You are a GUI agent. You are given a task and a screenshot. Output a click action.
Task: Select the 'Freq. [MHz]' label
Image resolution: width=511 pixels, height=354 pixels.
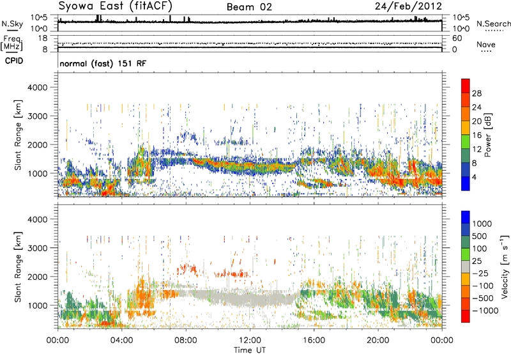pos(11,43)
